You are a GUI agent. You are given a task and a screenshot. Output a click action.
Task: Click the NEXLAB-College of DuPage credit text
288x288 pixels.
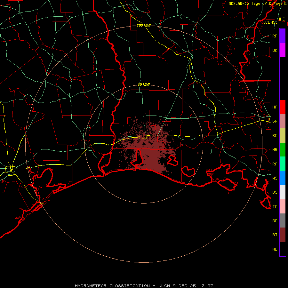(258, 4)
